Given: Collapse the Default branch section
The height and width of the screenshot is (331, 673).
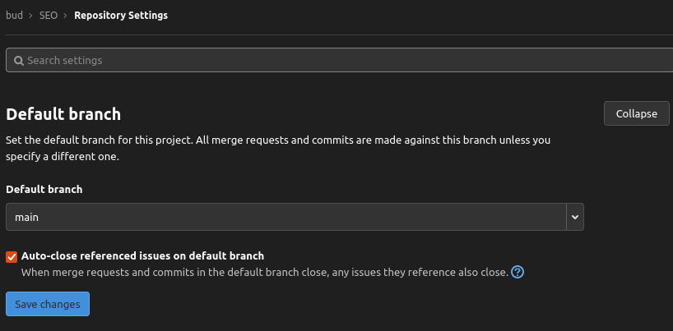Looking at the screenshot, I should [x=637, y=113].
